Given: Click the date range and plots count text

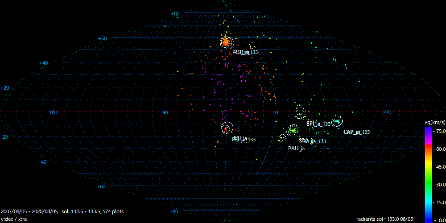Looking at the screenshot, I should pos(62,211).
